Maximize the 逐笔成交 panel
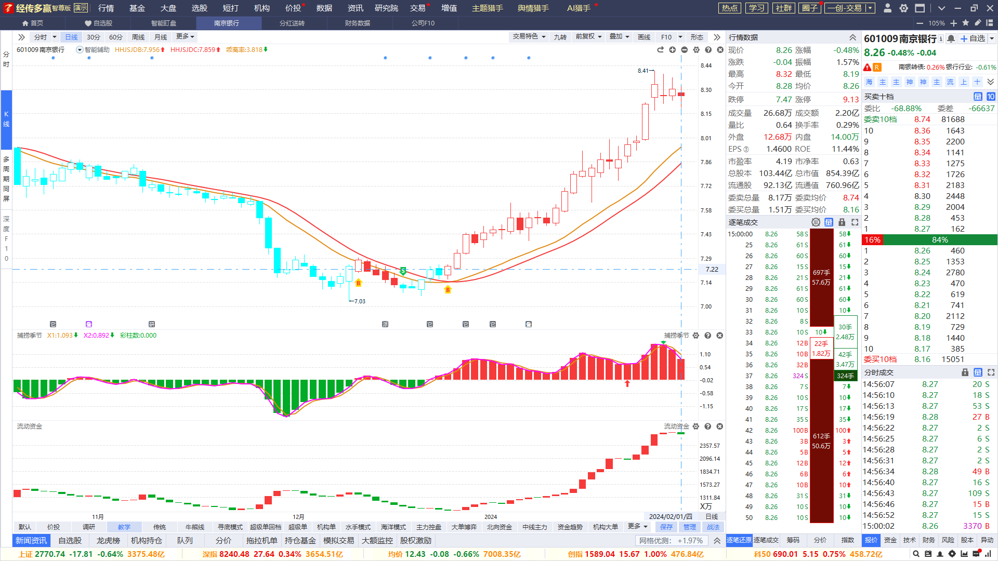Screen dimensions: 998x561 855,222
